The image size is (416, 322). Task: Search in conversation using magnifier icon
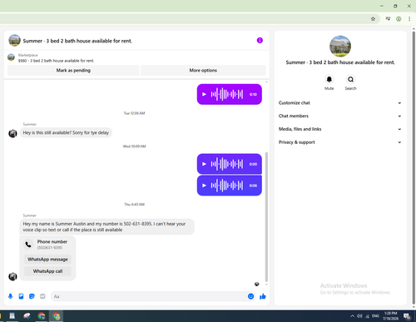coord(350,80)
